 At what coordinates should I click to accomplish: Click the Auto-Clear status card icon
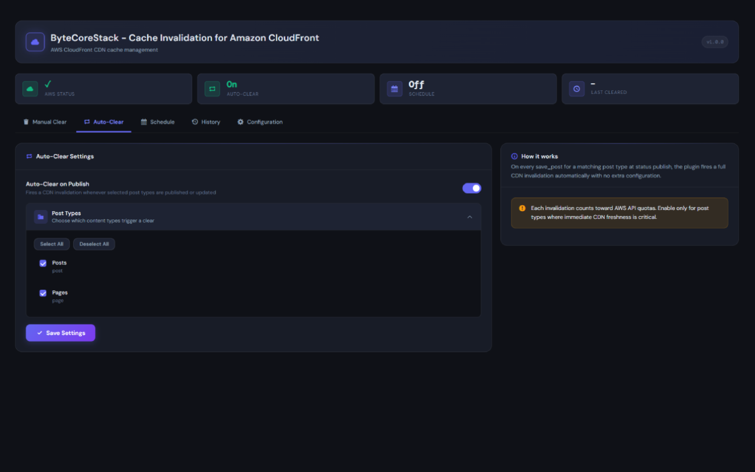tap(212, 88)
